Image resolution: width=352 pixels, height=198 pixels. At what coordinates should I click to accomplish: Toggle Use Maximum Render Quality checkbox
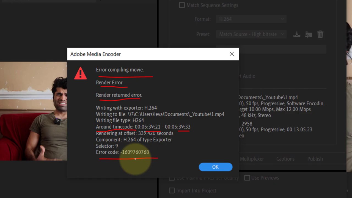pos(172,178)
